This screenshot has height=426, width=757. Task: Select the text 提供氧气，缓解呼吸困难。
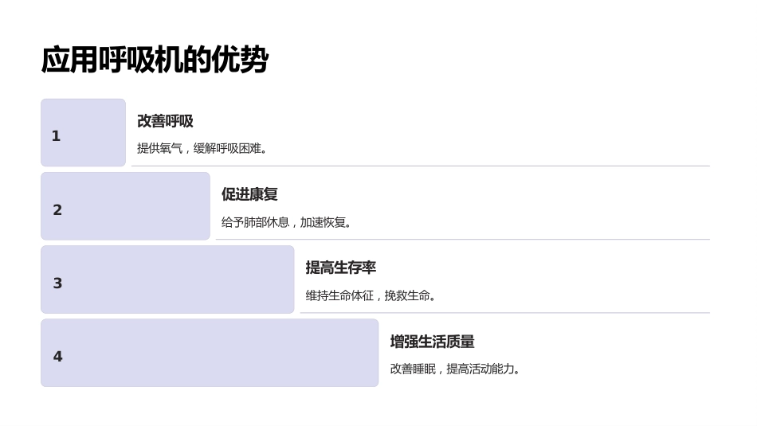[x=202, y=148]
